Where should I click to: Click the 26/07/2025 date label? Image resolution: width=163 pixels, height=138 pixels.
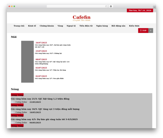(x=41, y=43)
